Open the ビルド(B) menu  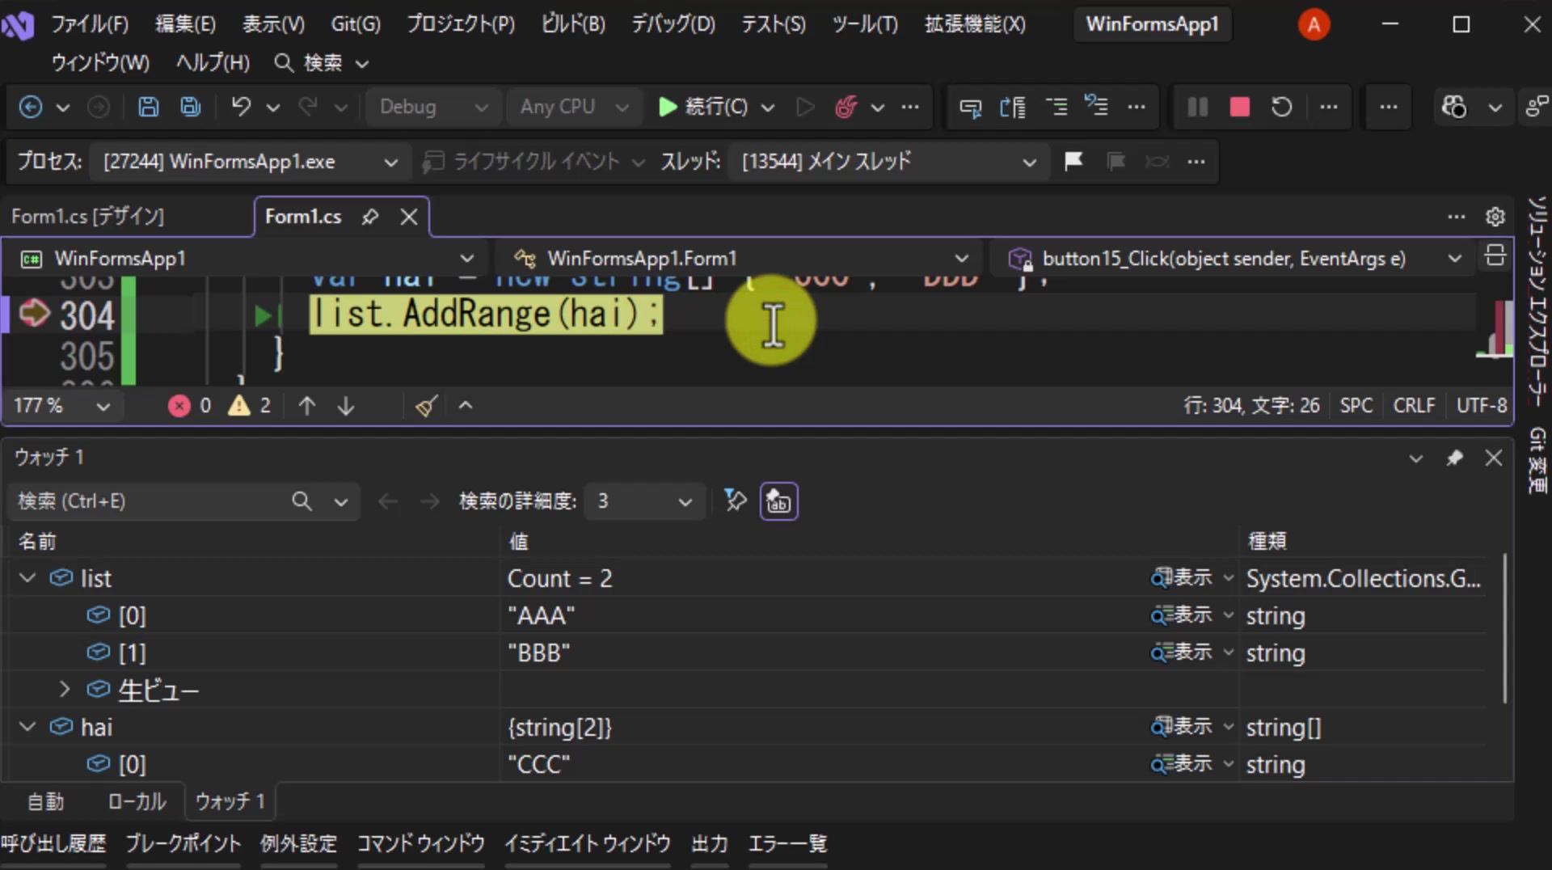pos(572,24)
